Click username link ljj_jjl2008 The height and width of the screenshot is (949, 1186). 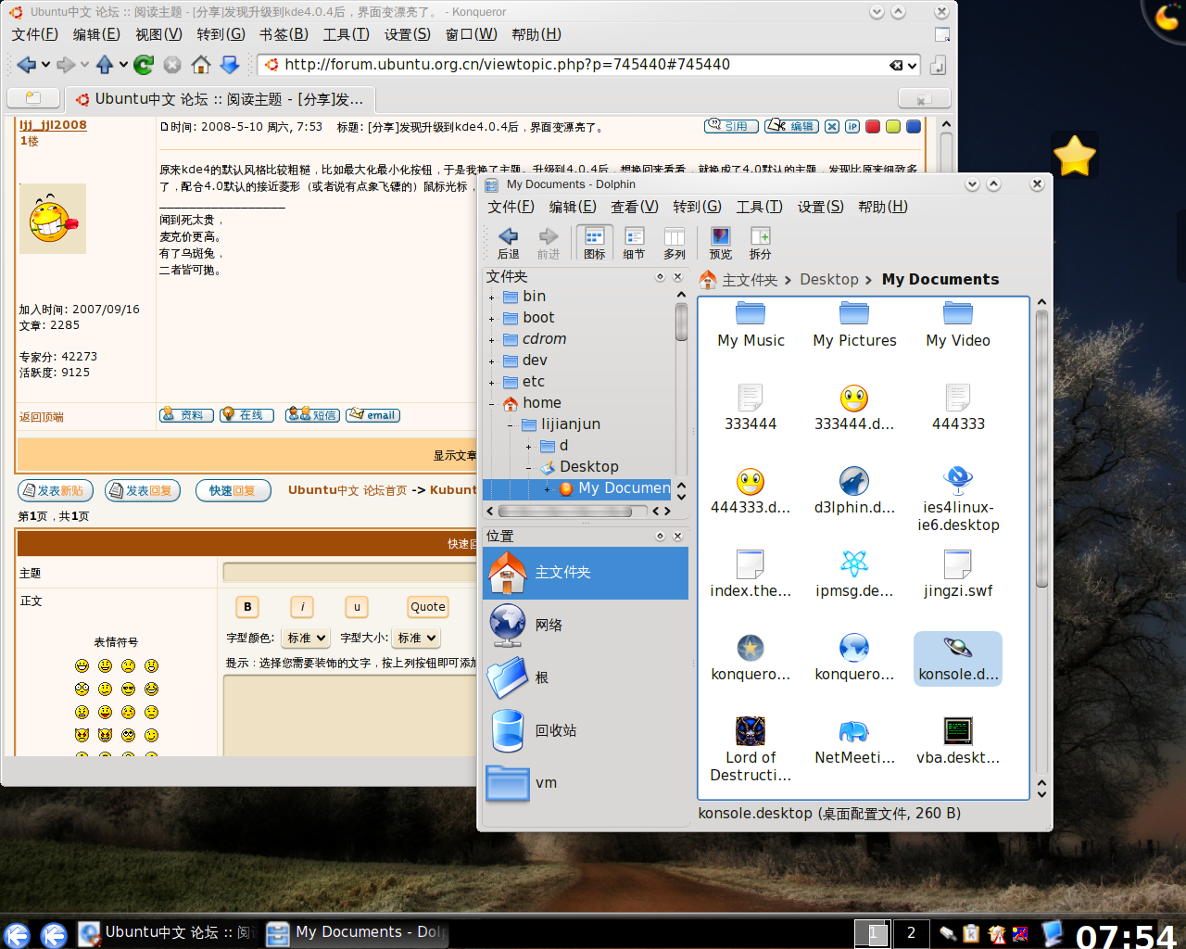pos(53,124)
